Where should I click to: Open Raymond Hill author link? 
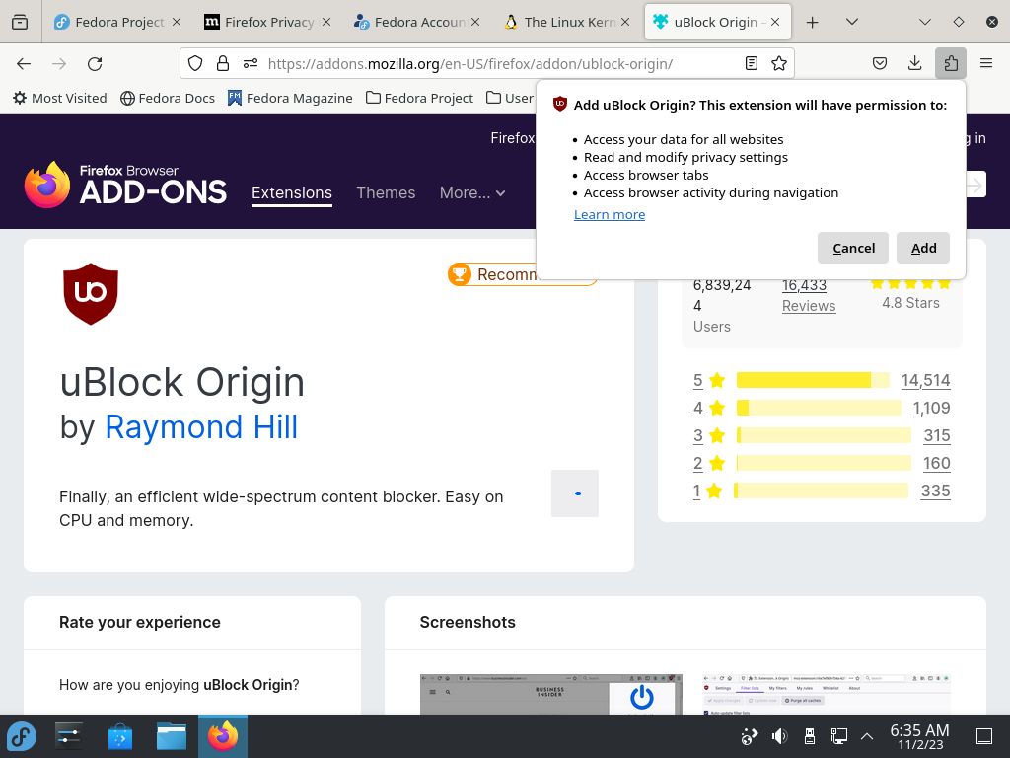point(201,426)
